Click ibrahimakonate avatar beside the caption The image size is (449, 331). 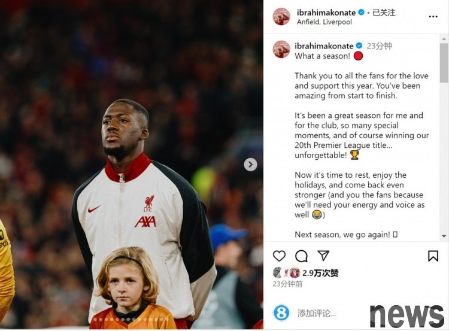tap(281, 49)
